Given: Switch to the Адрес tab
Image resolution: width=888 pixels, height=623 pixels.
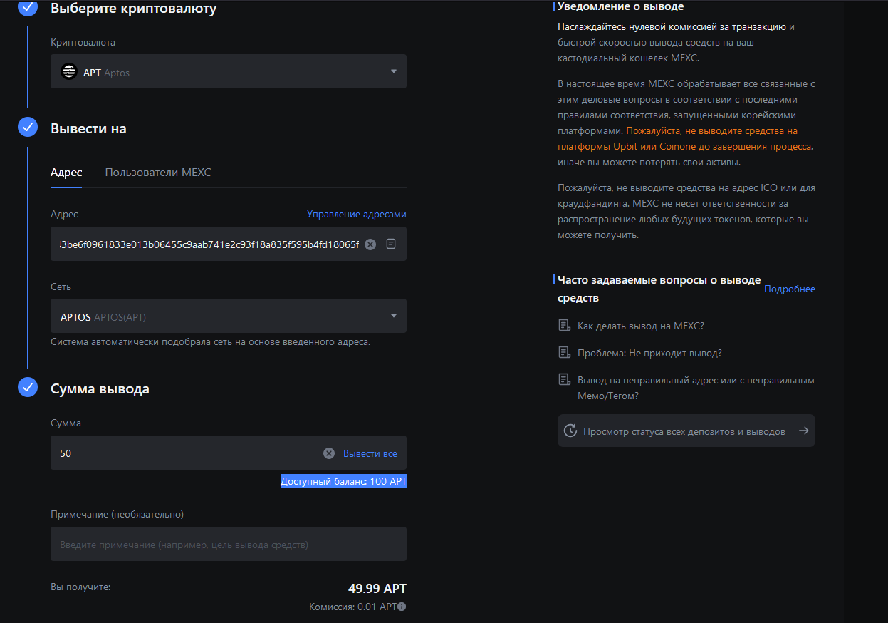Looking at the screenshot, I should coord(66,173).
